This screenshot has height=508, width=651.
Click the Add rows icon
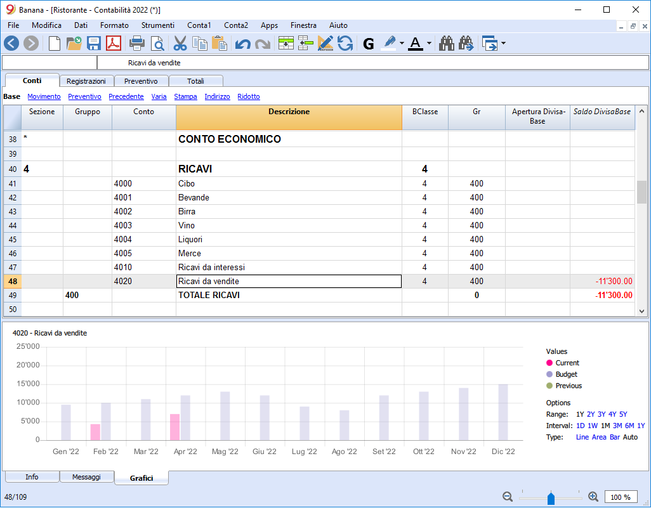[286, 43]
